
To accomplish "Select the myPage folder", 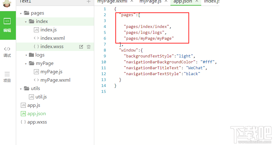I will (x=55, y=63).
